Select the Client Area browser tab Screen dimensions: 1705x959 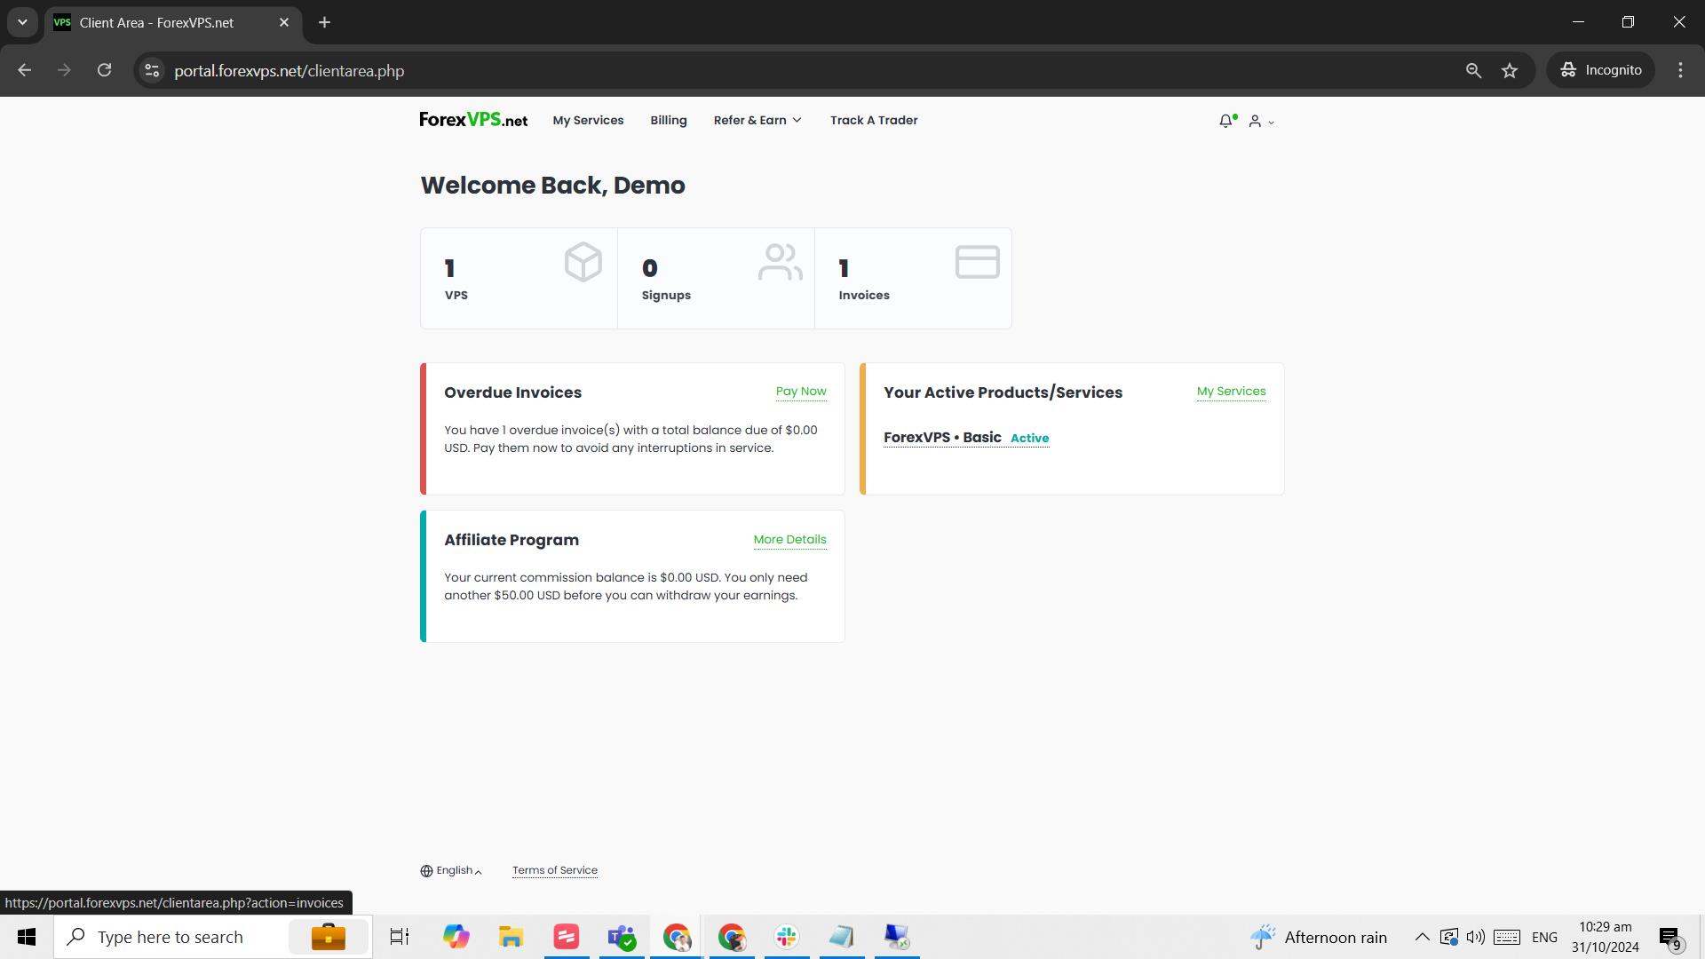pyautogui.click(x=173, y=22)
